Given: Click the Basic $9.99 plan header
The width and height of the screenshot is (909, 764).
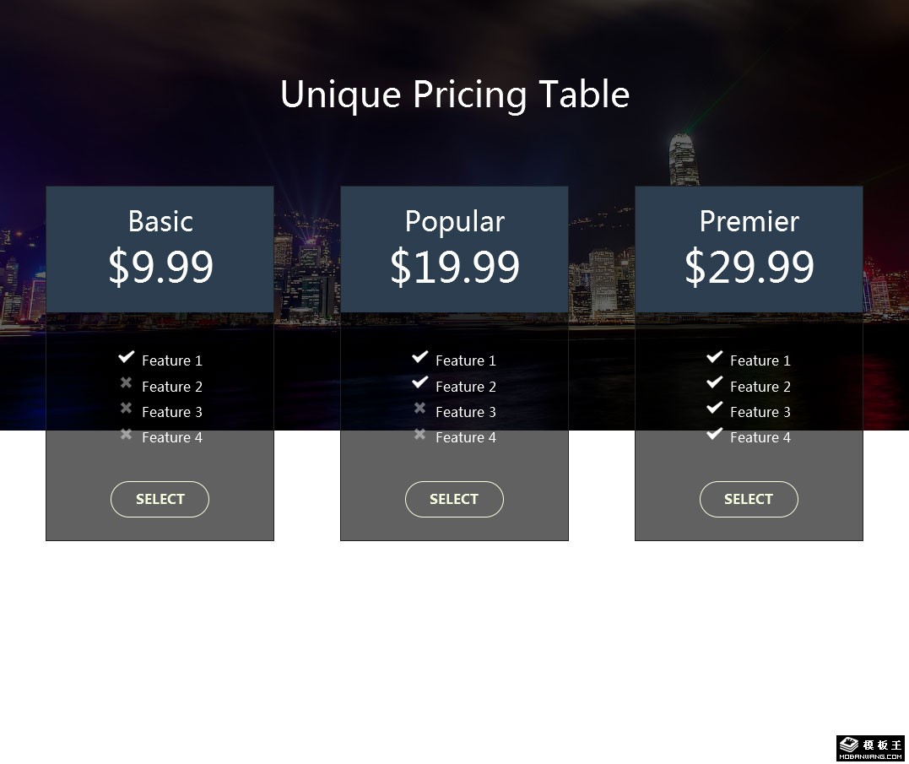Looking at the screenshot, I should point(160,249).
